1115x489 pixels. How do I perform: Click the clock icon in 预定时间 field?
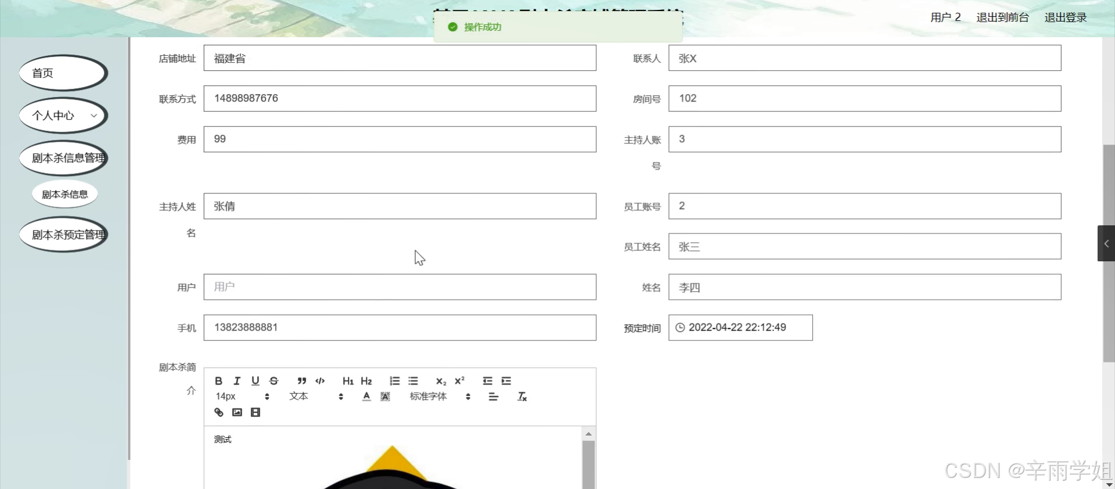pos(680,328)
